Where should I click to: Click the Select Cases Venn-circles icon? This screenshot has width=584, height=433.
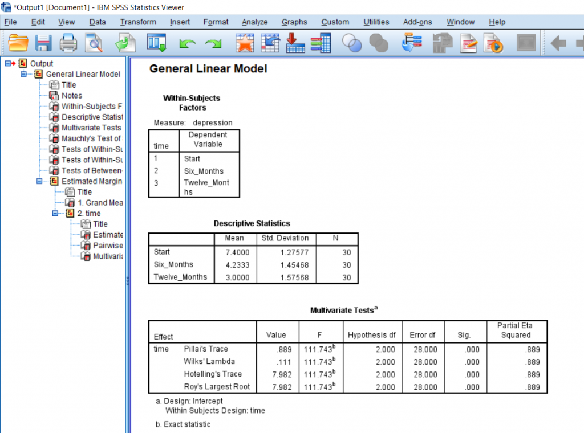(352, 43)
